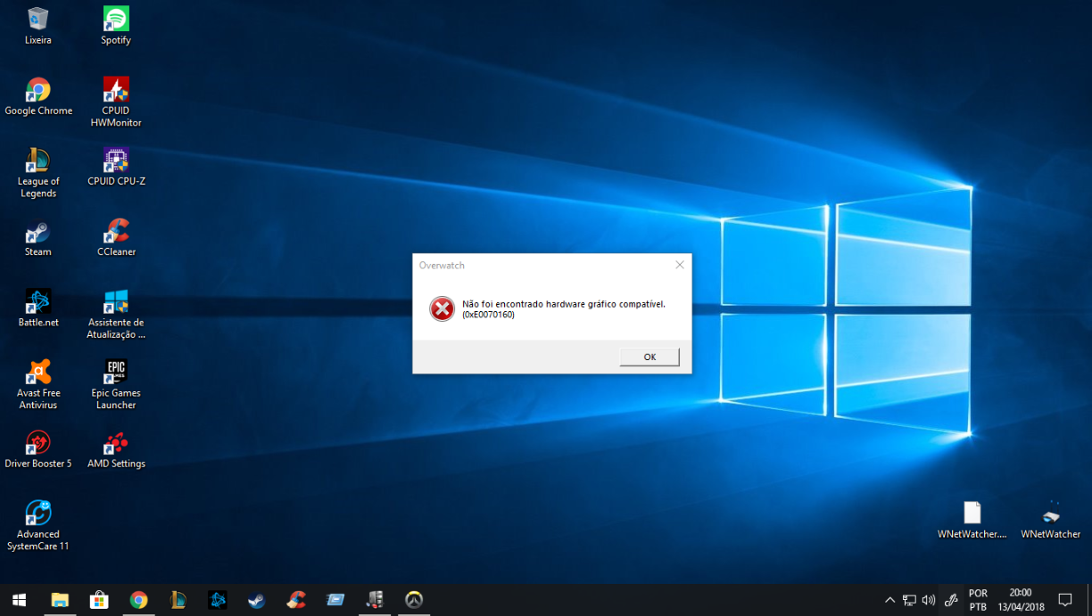Select the Epic Games Launcher desktop shortcut
Viewport: 1092px width, 616px height.
116,384
